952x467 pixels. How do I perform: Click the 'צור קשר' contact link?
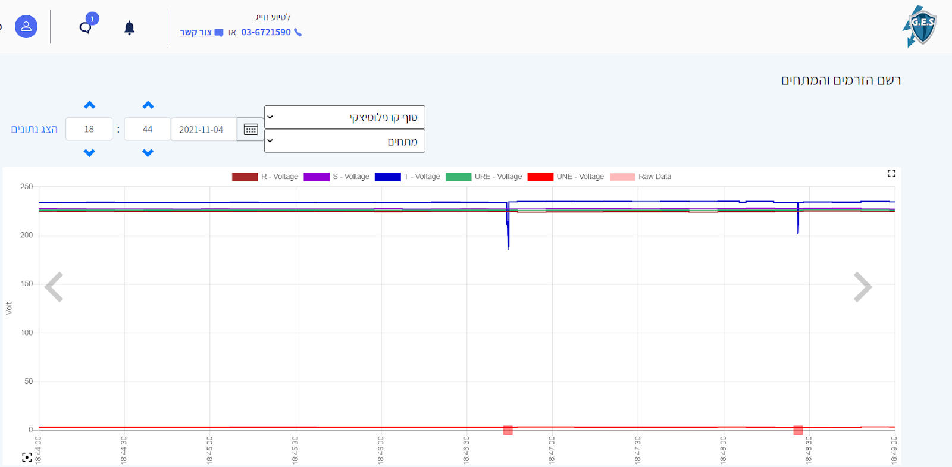(201, 32)
